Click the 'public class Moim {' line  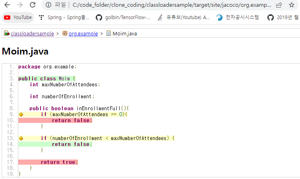click(47, 78)
